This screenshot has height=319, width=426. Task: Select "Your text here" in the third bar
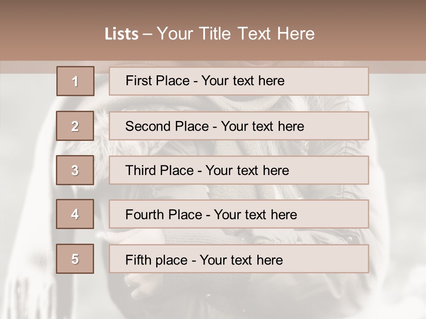pyautogui.click(x=248, y=171)
